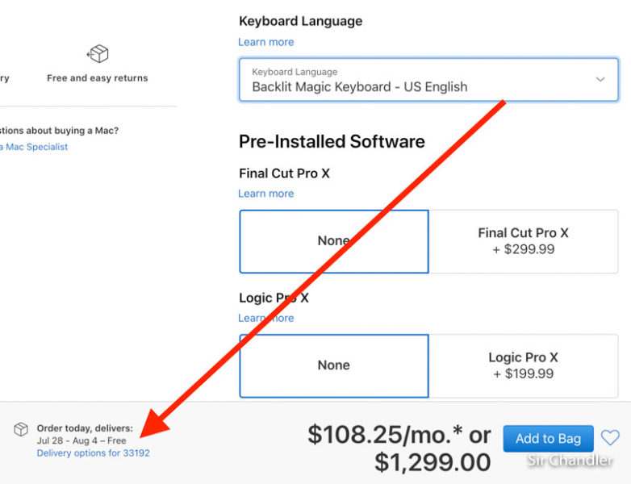This screenshot has height=484, width=631.
Task: Click the Free and easy returns label
Action: tap(98, 78)
